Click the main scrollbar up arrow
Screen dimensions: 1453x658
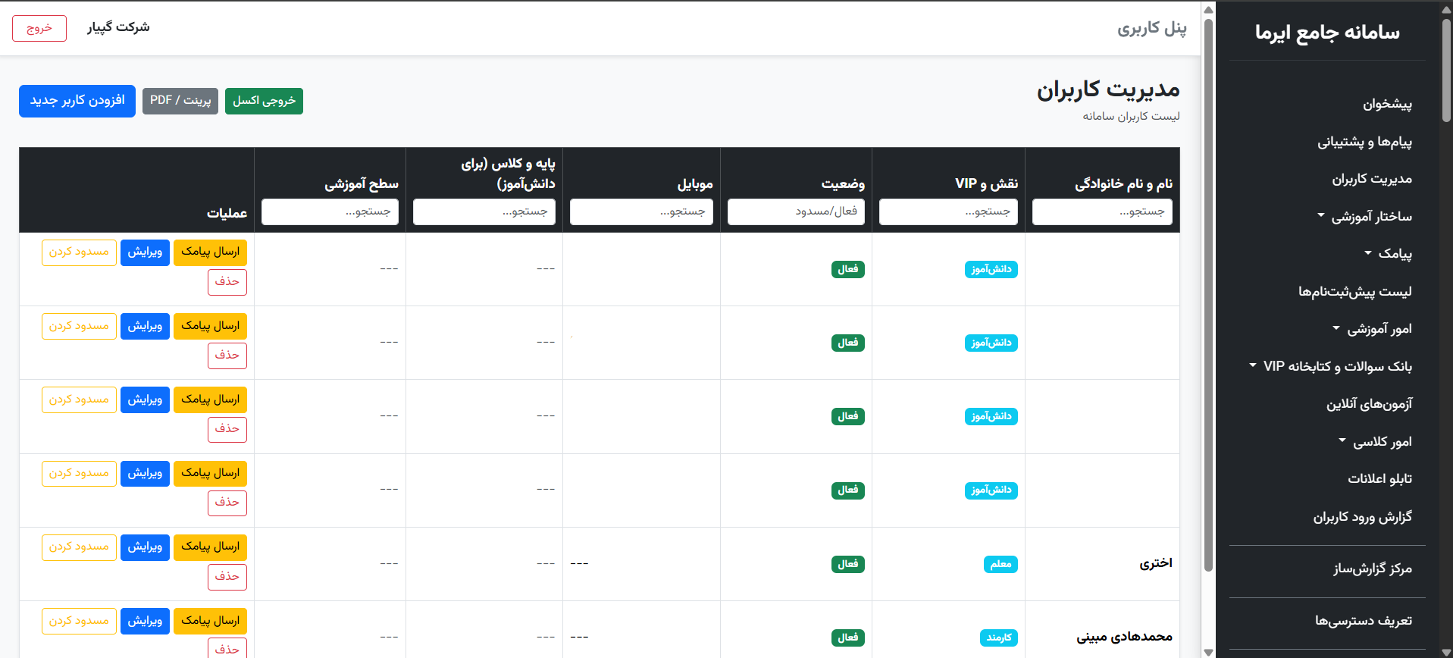1208,9
